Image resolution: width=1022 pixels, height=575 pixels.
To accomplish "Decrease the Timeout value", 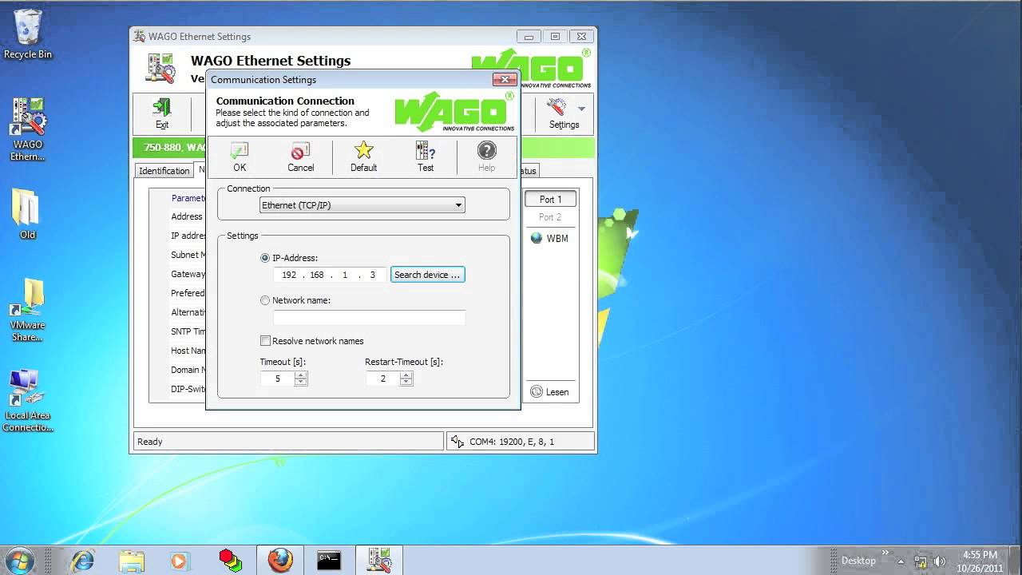I will [x=301, y=383].
